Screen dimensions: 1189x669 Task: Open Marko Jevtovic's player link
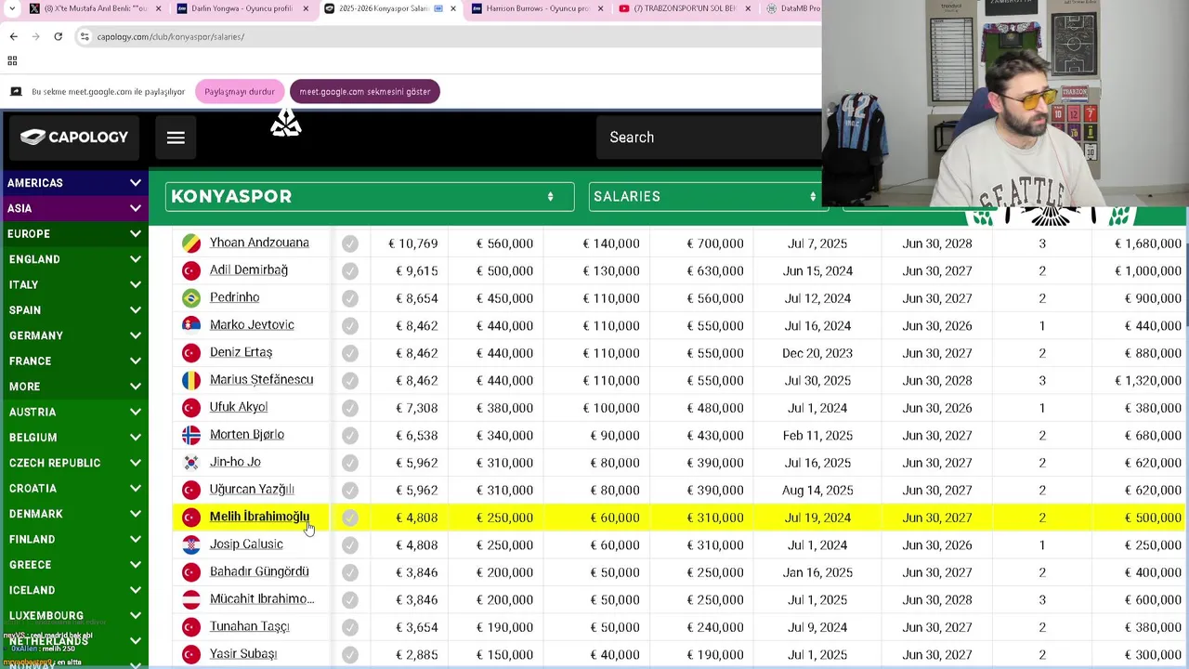click(252, 325)
